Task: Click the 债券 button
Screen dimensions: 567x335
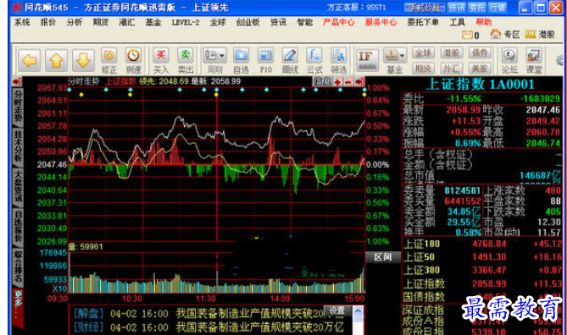Action: click(x=480, y=53)
